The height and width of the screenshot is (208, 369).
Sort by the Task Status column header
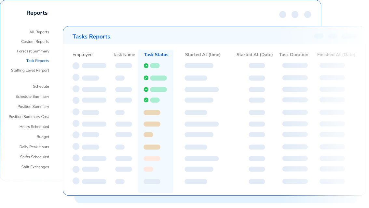tap(156, 54)
